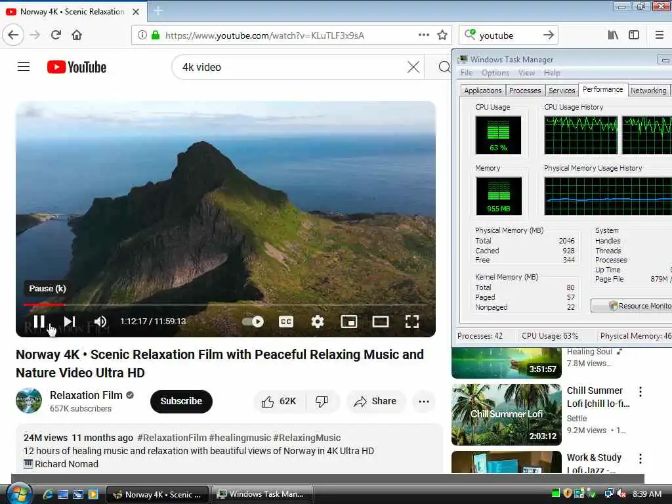Open Task Manager Help menu
The height and width of the screenshot is (504, 672).
point(552,73)
